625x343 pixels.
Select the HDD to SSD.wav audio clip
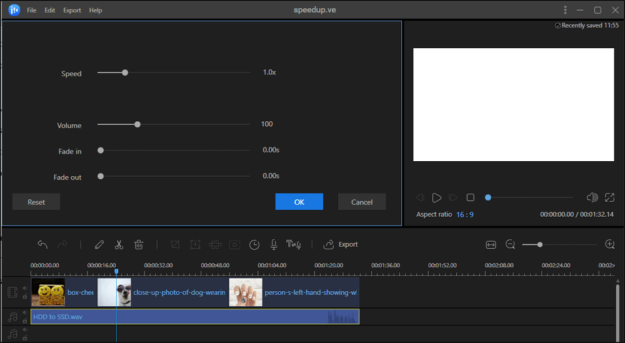187,317
